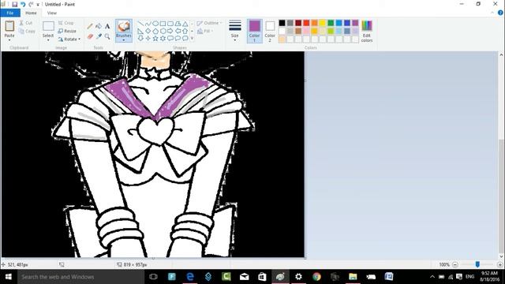The width and height of the screenshot is (505, 284).
Task: Click the Crop button
Action: [x=66, y=23]
